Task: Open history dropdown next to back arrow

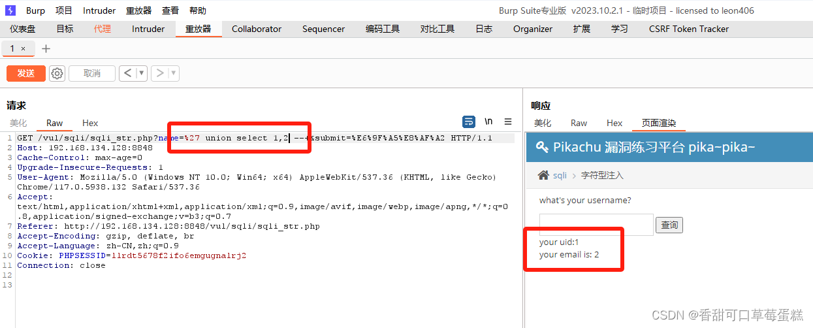Action: 141,73
